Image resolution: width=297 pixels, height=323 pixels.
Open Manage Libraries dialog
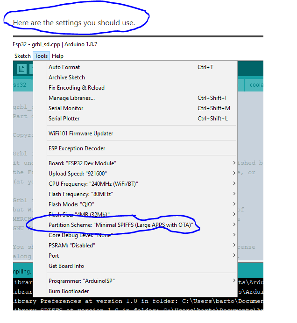[x=71, y=98]
